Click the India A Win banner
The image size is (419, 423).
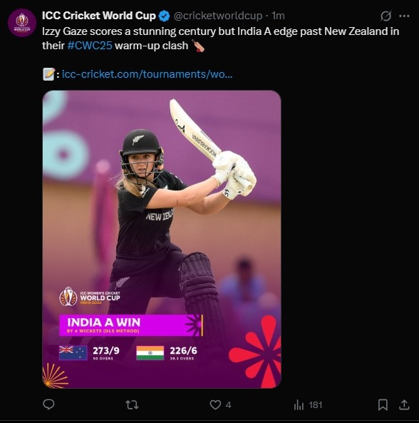(131, 325)
